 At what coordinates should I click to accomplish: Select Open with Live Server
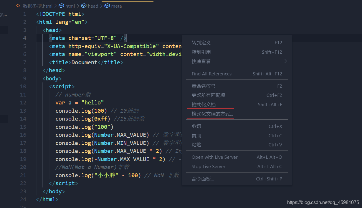tap(214, 157)
